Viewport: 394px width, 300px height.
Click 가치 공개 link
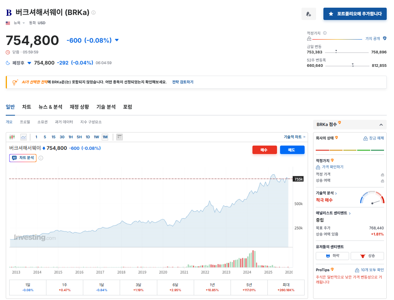point(373,38)
